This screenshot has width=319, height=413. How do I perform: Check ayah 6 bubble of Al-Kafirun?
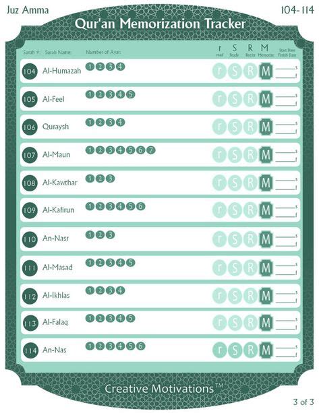[140, 206]
